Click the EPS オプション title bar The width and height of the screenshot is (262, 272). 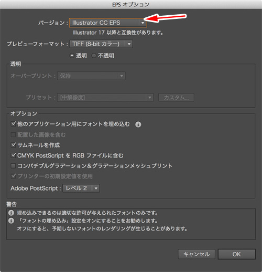coord(131,4)
